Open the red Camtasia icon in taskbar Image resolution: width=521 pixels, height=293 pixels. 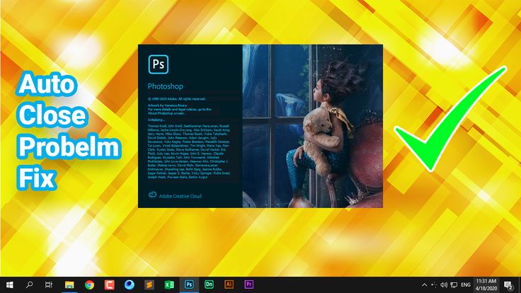(109, 285)
